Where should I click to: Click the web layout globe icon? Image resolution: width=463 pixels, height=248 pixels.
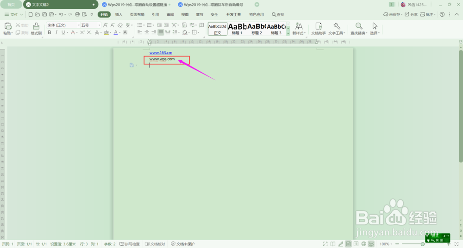(364, 244)
